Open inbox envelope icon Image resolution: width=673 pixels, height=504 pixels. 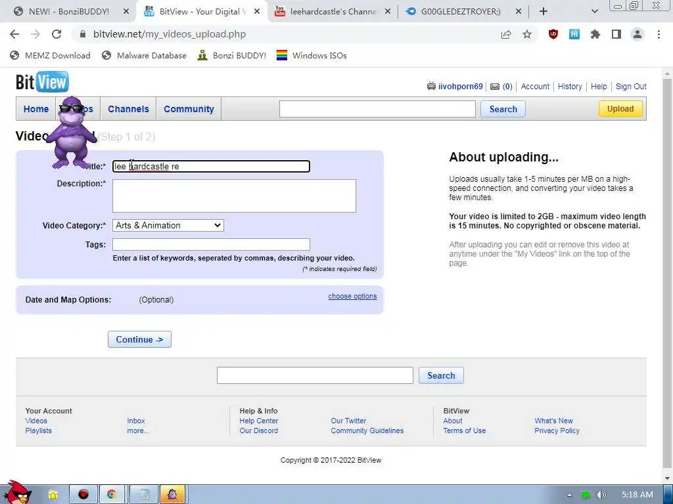pyautogui.click(x=495, y=87)
